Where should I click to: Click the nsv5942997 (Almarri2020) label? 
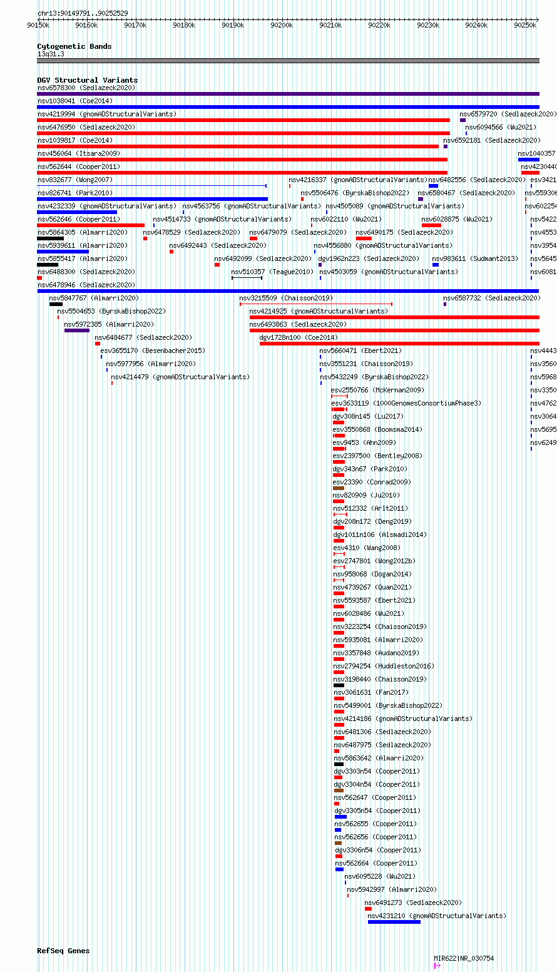click(x=392, y=889)
